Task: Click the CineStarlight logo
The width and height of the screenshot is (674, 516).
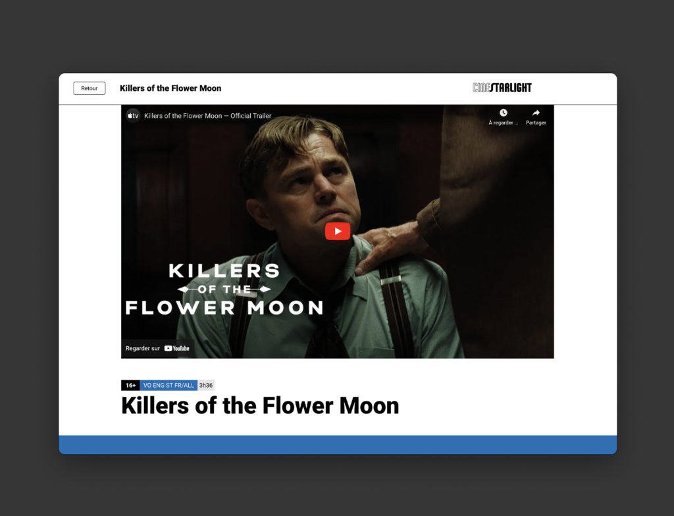Action: (x=502, y=88)
